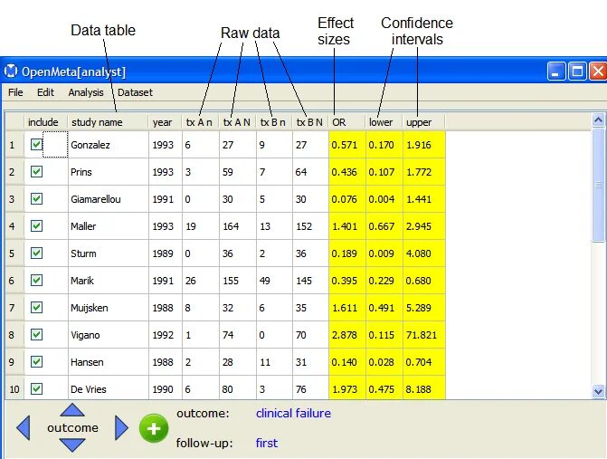Select row header number 8
Screen dimensions: 607x459
click(14, 335)
